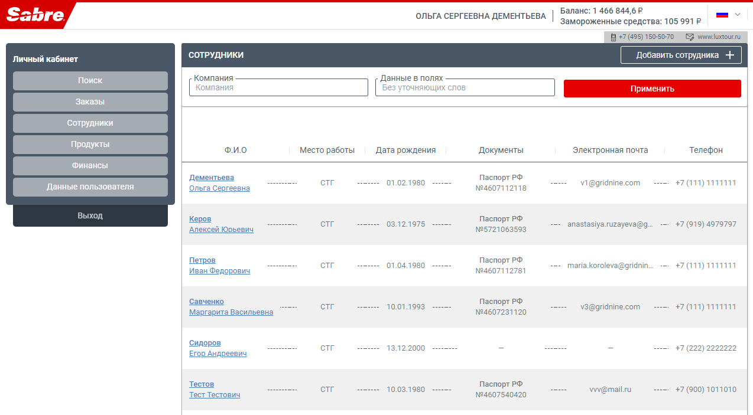Viewport: 753px width, 415px height.
Task: Click the envelope icon by www.luxtour.ru
Action: [x=690, y=37]
